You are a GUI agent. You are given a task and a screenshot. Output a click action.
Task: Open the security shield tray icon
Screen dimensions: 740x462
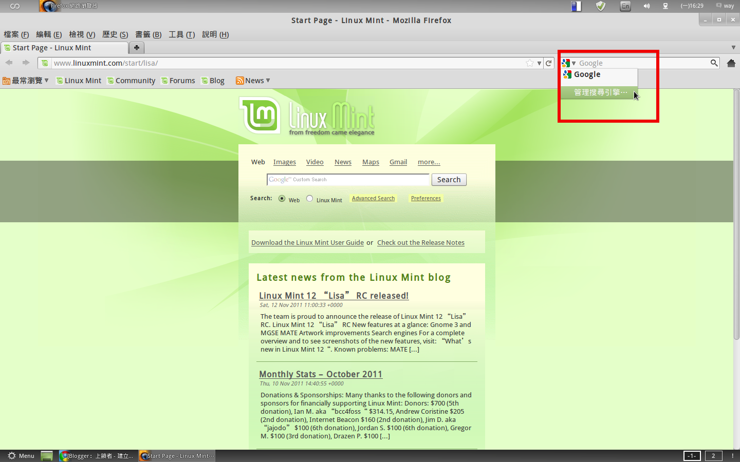(600, 6)
